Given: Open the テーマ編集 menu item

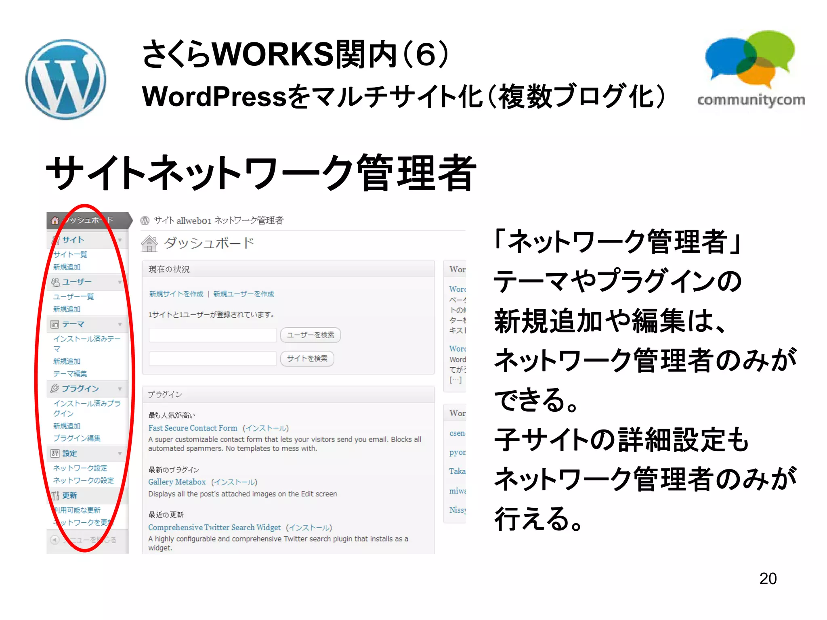Looking at the screenshot, I should pos(70,373).
